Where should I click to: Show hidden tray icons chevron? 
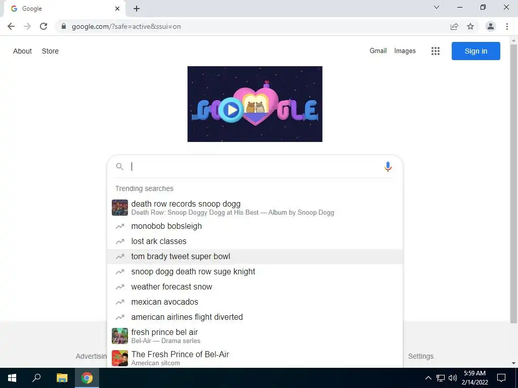(x=428, y=378)
